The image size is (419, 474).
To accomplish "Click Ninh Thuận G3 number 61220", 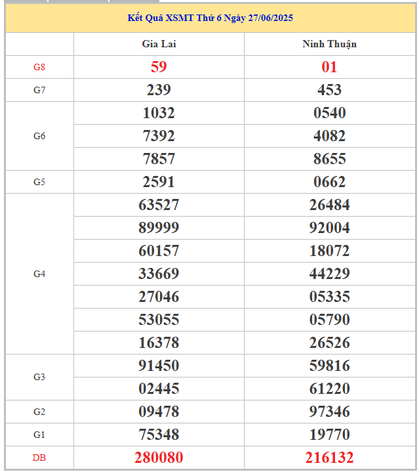I will click(329, 389).
